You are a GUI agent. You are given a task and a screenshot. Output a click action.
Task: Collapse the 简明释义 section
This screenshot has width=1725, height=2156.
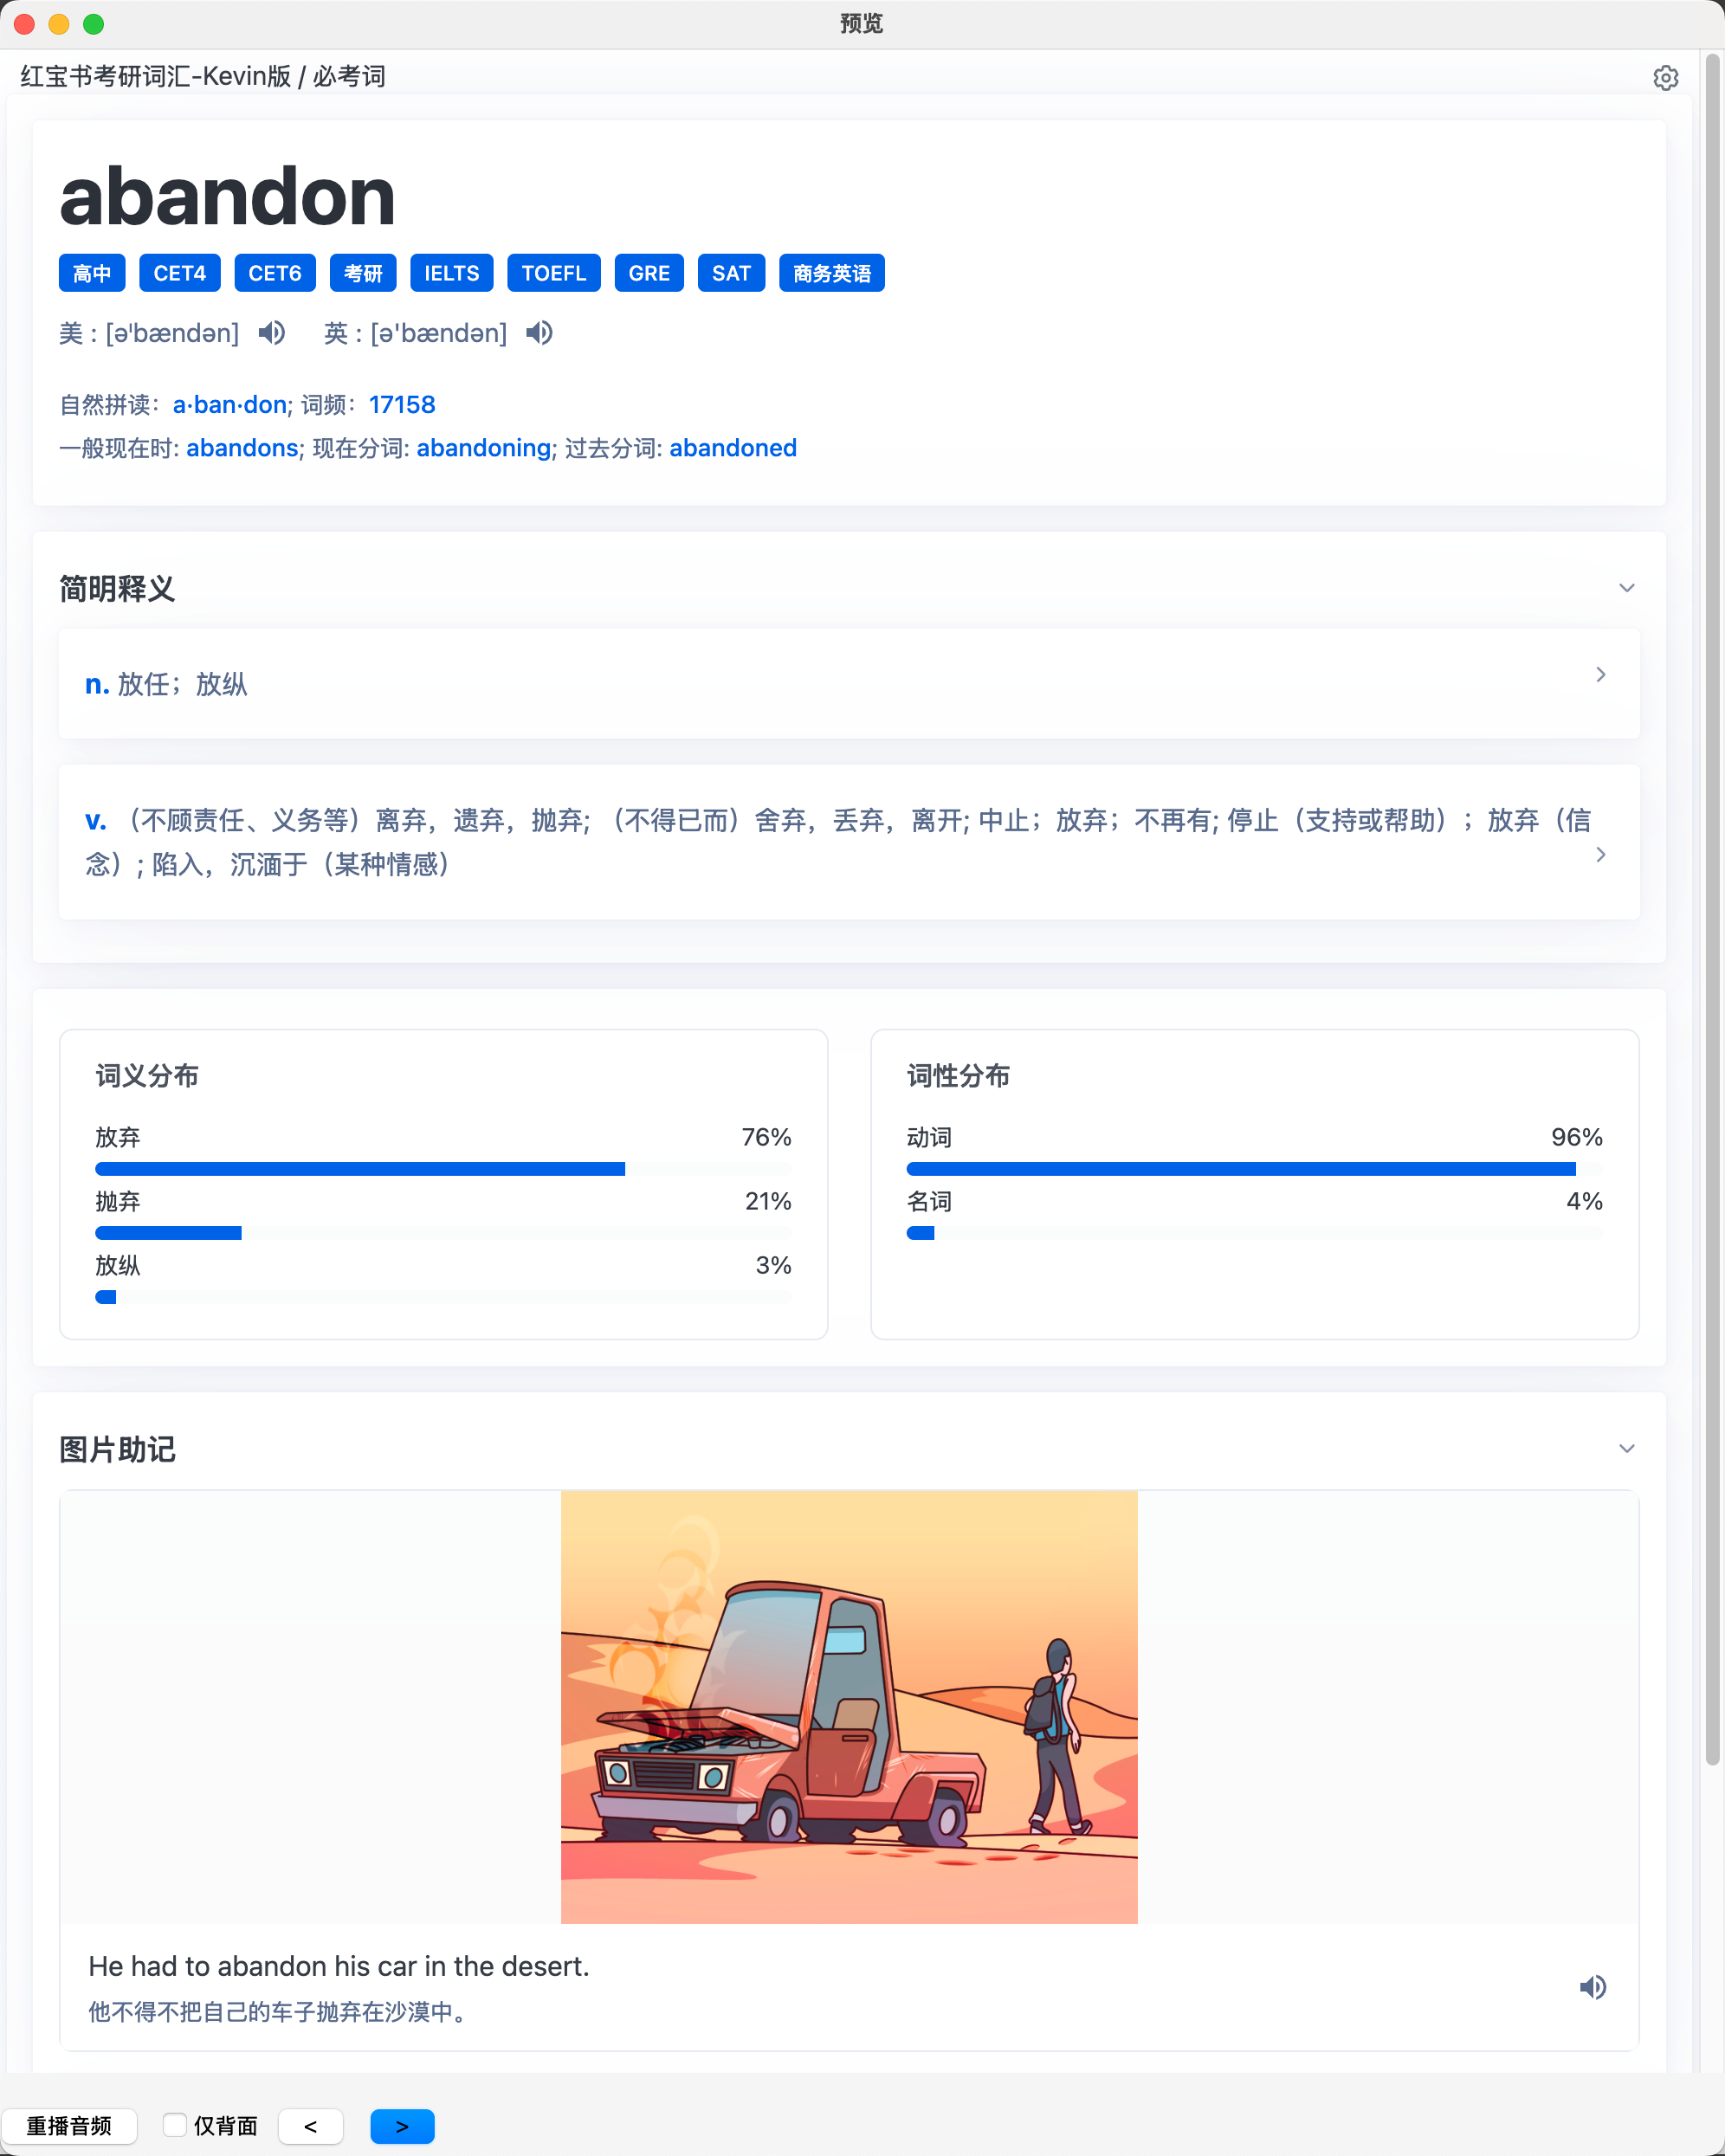tap(1626, 588)
